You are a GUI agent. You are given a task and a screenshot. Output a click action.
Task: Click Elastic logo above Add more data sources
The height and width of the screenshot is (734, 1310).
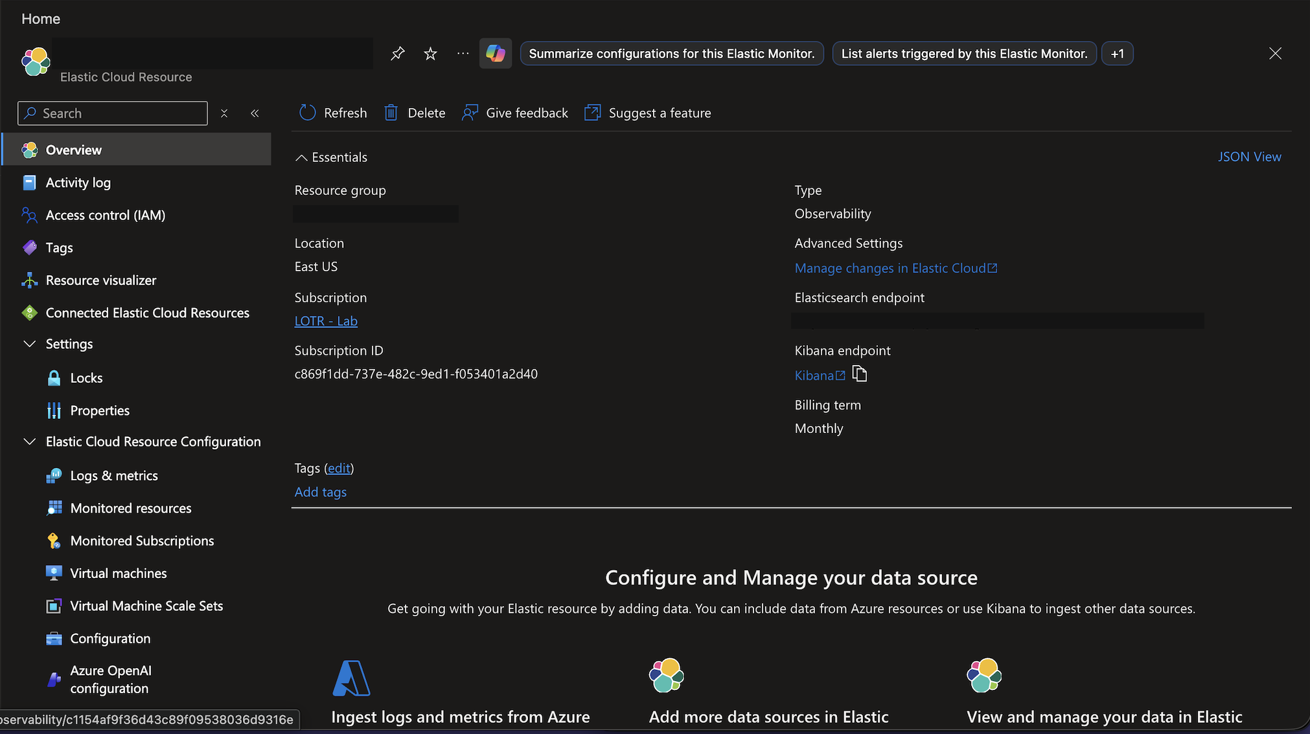[x=666, y=675]
